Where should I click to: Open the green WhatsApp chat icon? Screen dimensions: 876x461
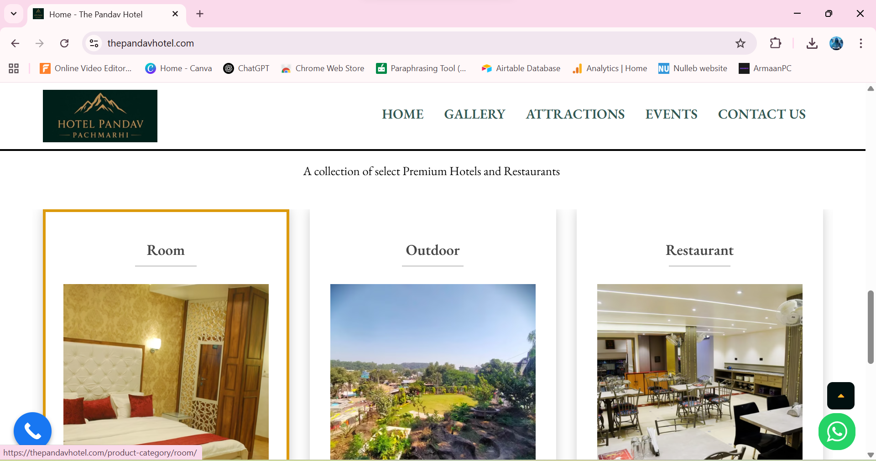(837, 431)
